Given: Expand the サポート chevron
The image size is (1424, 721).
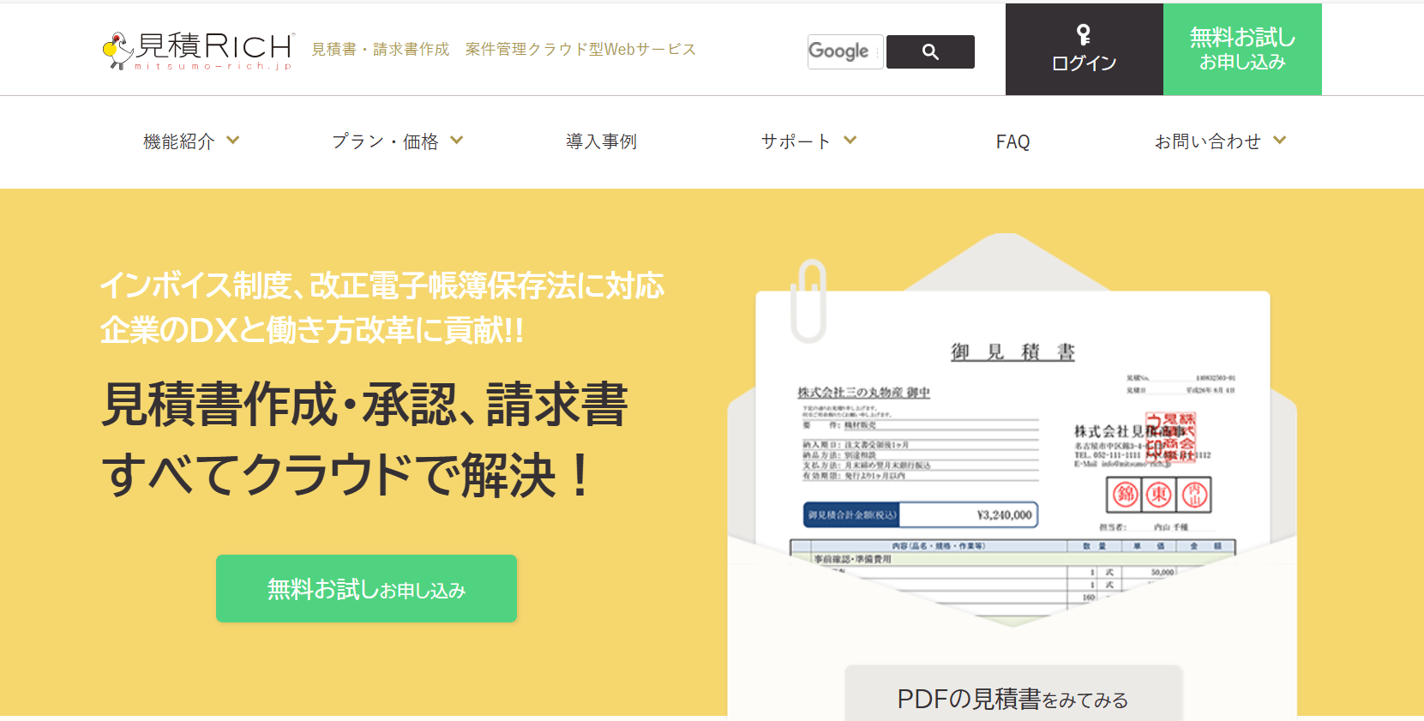Looking at the screenshot, I should 850,141.
